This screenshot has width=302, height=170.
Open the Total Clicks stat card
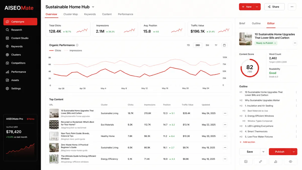pyautogui.click(x=68, y=29)
